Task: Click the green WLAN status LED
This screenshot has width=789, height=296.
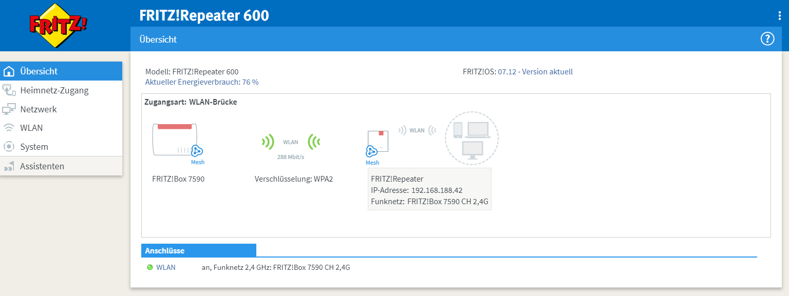Action: (150, 267)
